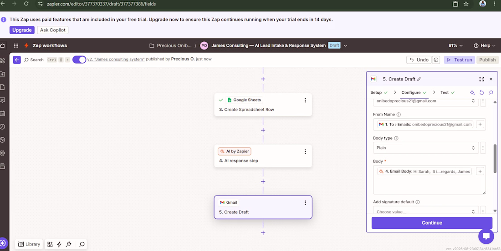Open the purple chat support bubble

[486, 236]
